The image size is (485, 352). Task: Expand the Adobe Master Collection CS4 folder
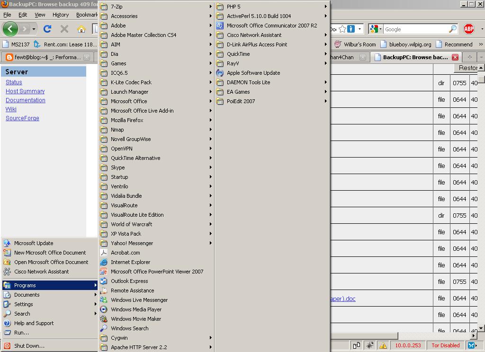(156, 35)
